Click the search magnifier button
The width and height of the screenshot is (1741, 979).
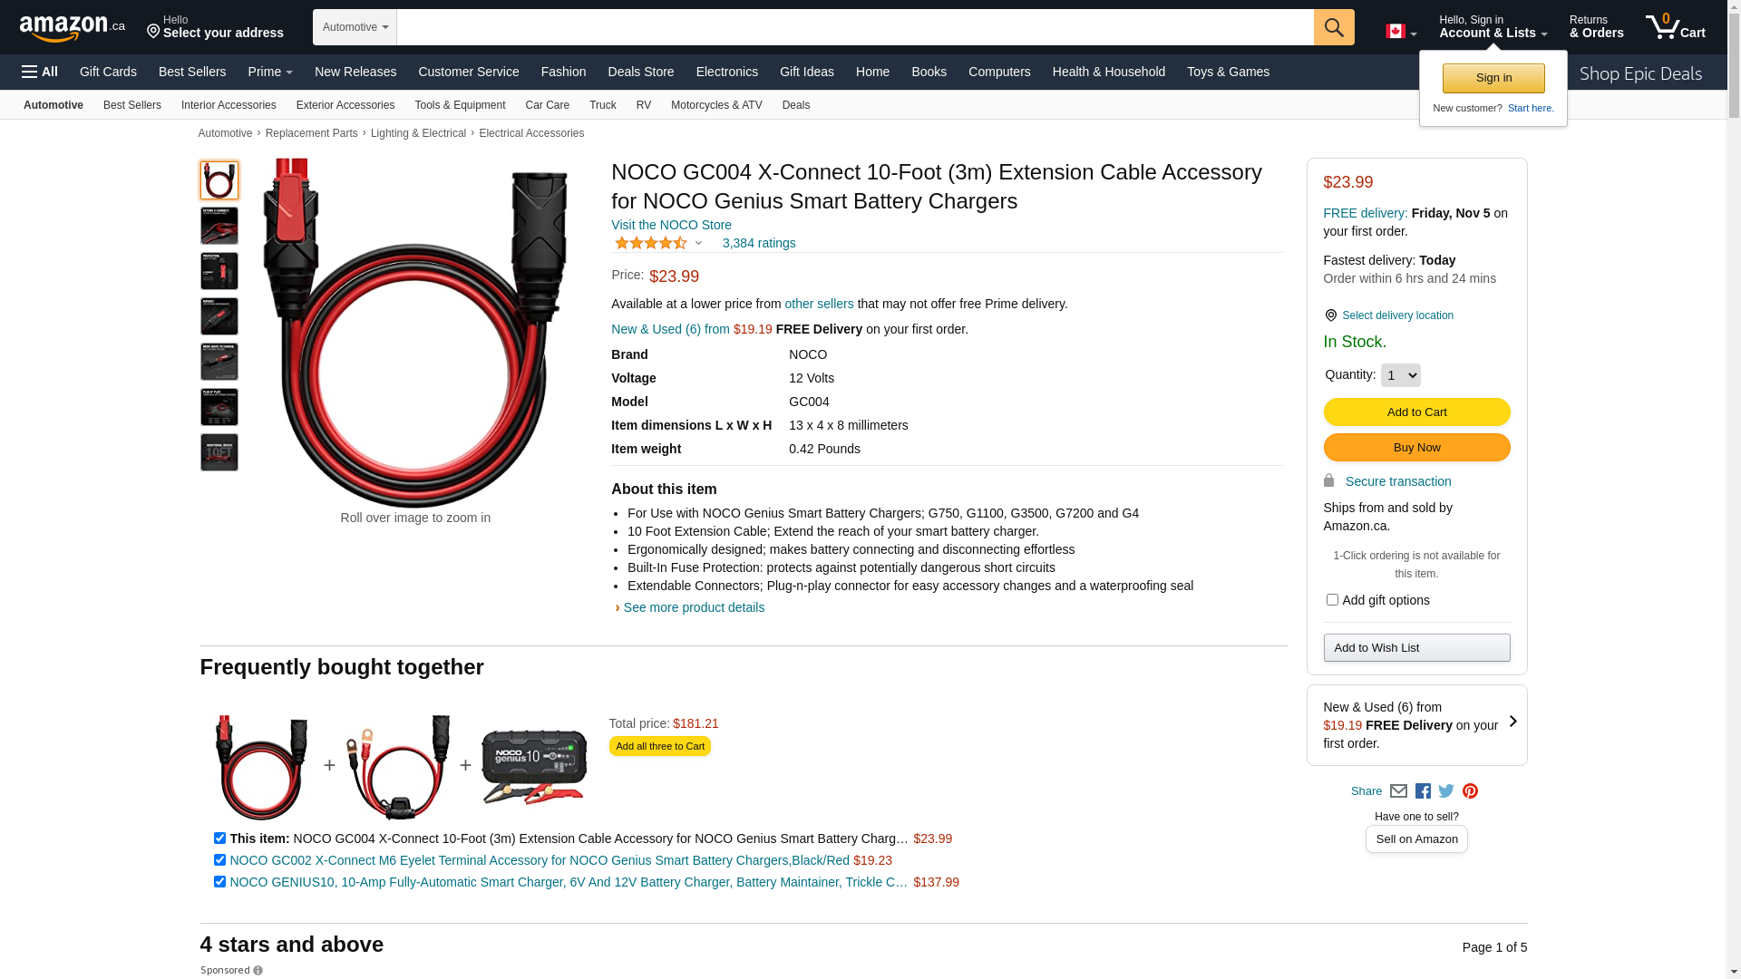1334,27
